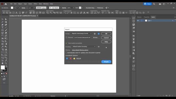Viewport: 176px width, 99px height.
Task: Open the Encoding dropdown
Action: pos(84,46)
